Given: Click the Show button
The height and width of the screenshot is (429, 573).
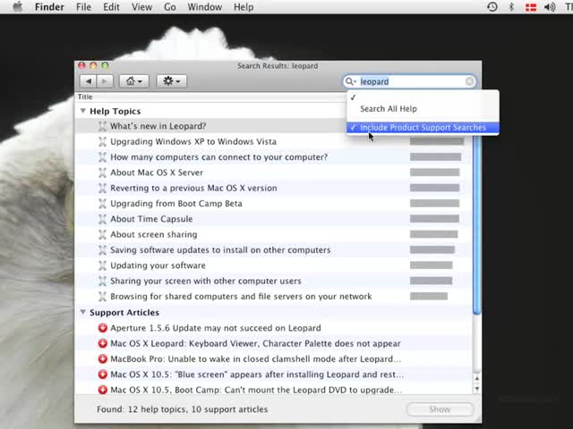Looking at the screenshot, I should (440, 409).
